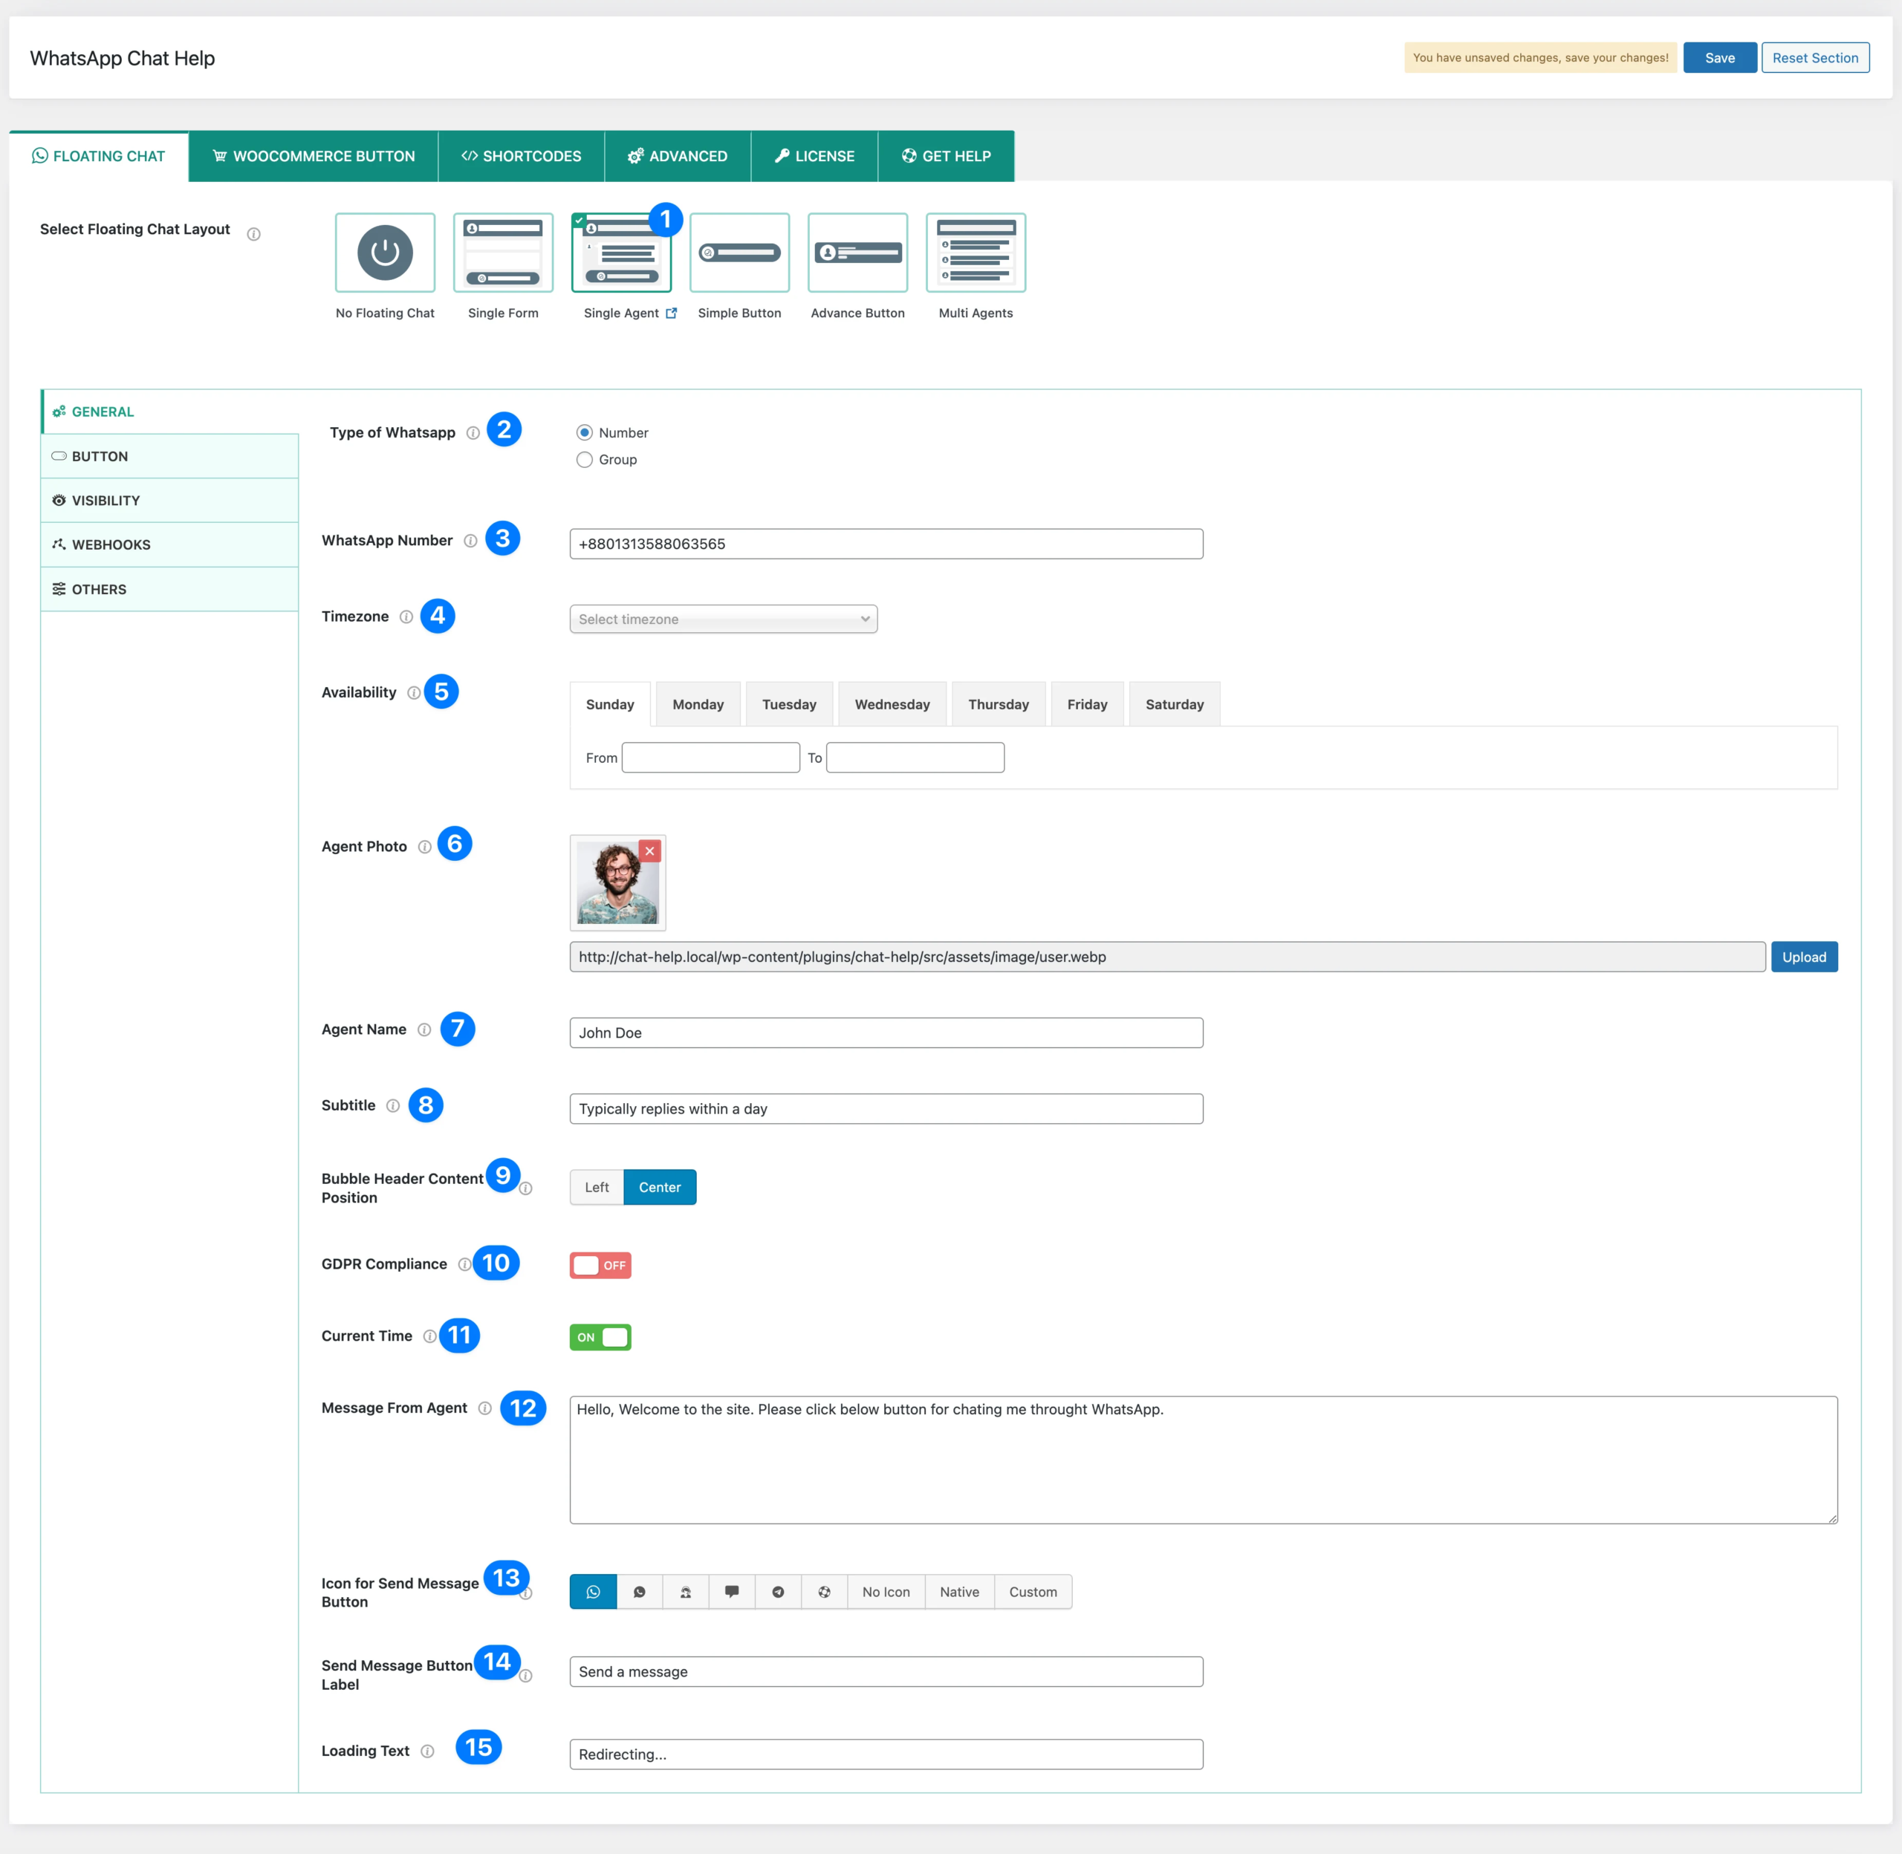The image size is (1902, 1854).
Task: Select the outlined WhatsApp icon for send button
Action: click(x=593, y=1591)
